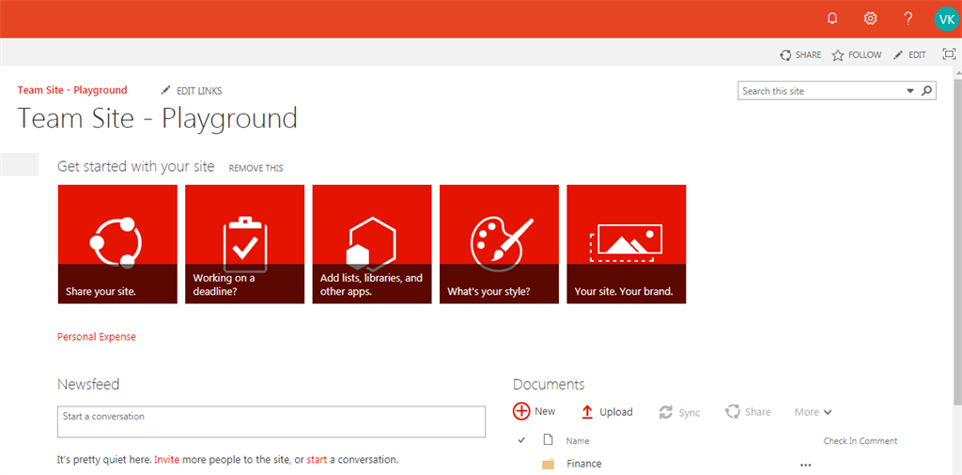The width and height of the screenshot is (962, 475).
Task: Open the settings gear icon
Action: point(870,19)
